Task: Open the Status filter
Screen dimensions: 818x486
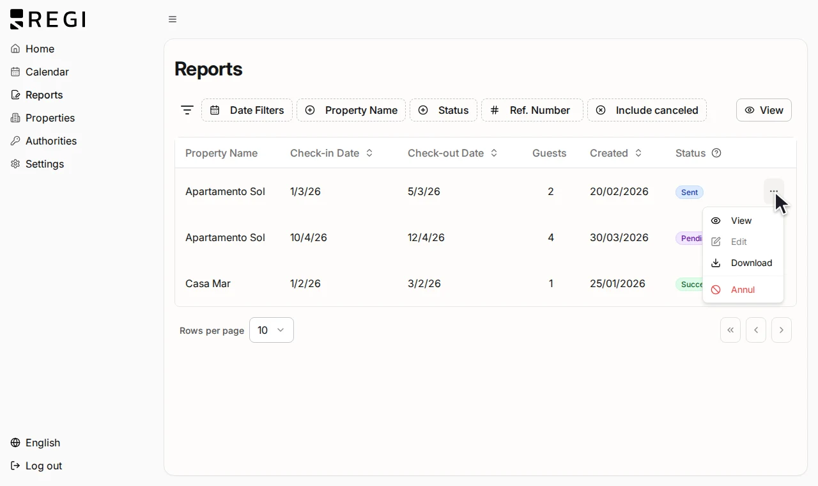Action: pos(444,110)
